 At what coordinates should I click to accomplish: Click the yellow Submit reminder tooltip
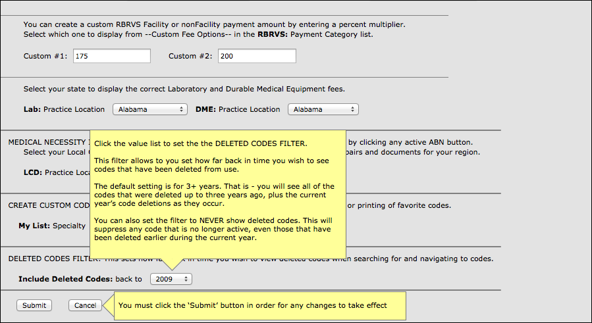[x=259, y=306]
